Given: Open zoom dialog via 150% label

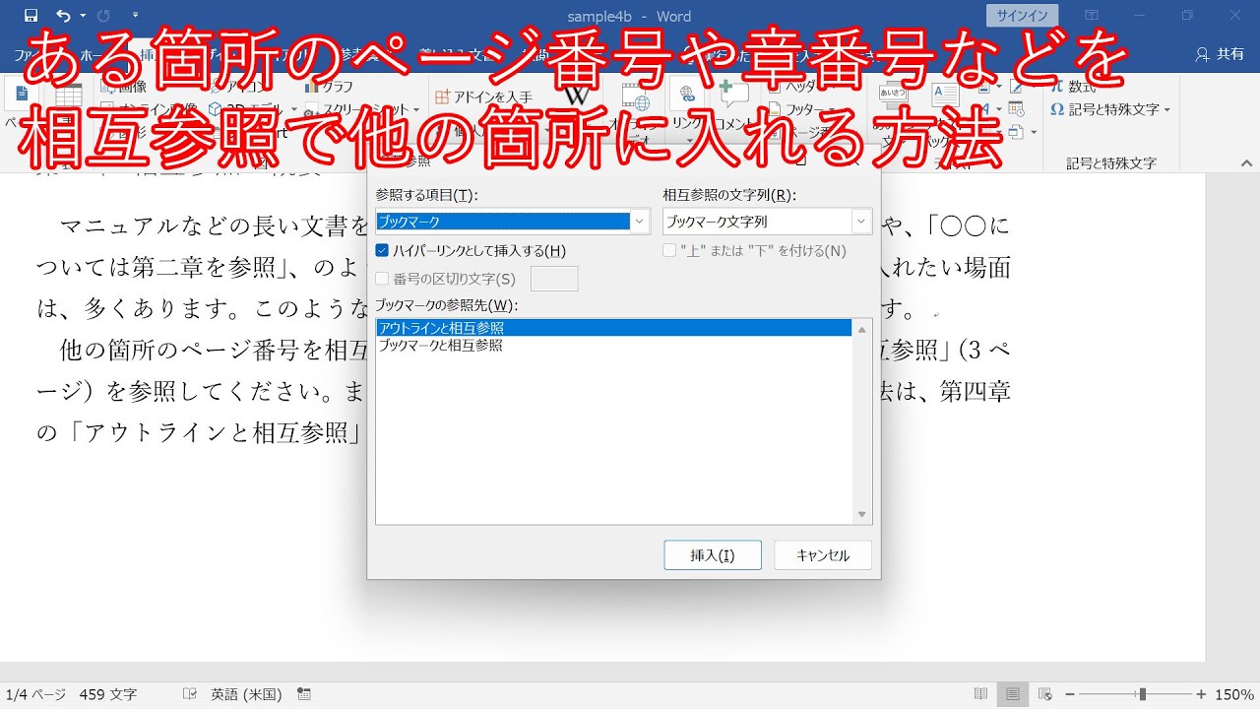Looking at the screenshot, I should coord(1234,694).
